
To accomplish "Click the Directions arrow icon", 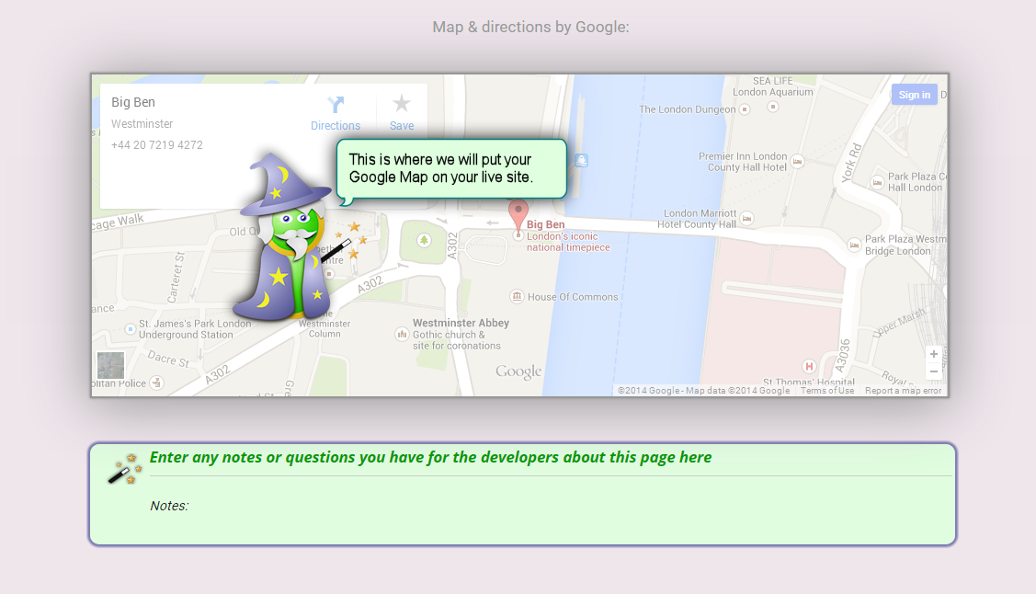I will pyautogui.click(x=336, y=105).
